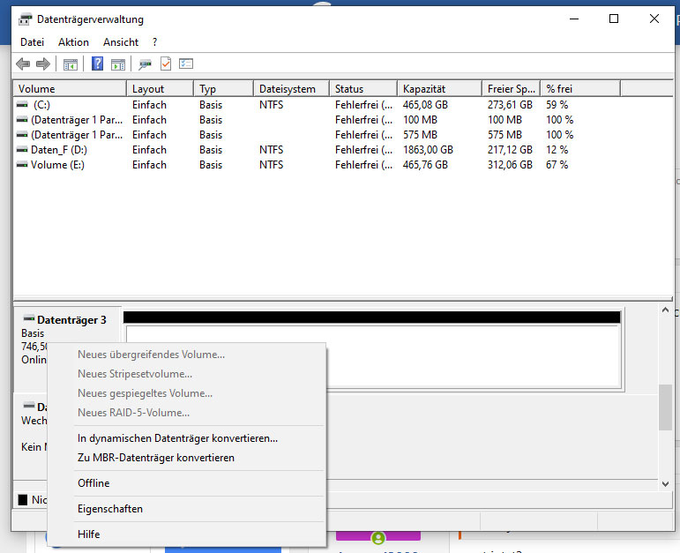Click the 12 % free value
This screenshot has width=680, height=553.
point(557,150)
